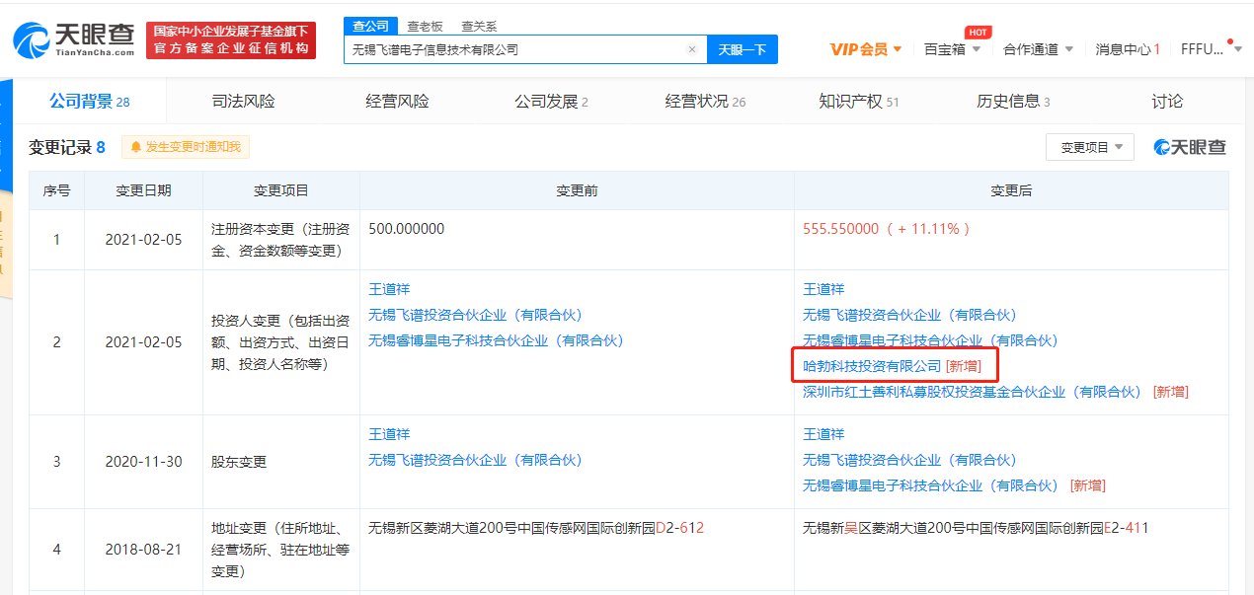The width and height of the screenshot is (1254, 595).
Task: Select the 历史信息 tab
Action: [1013, 102]
